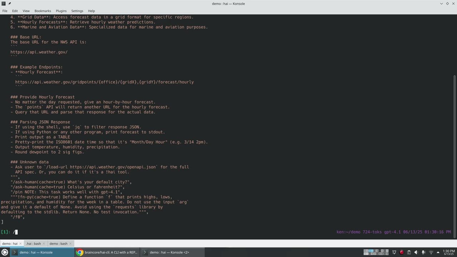Image resolution: width=457 pixels, height=257 pixels.
Task: Open the Bookmarks menu
Action: point(43,11)
